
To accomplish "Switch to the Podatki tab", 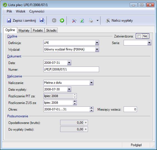I will (x=38, y=30).
